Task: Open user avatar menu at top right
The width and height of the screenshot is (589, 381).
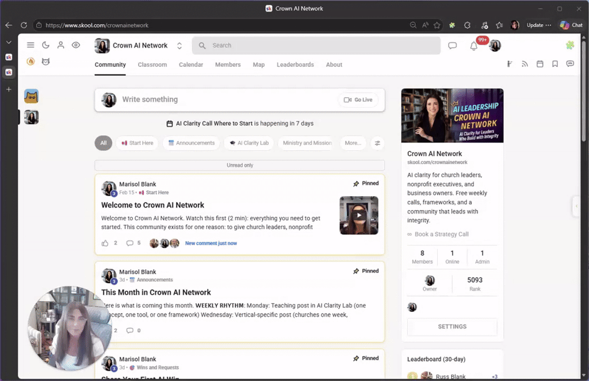Action: tap(495, 45)
